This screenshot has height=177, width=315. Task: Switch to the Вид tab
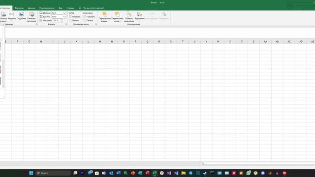(x=61, y=8)
